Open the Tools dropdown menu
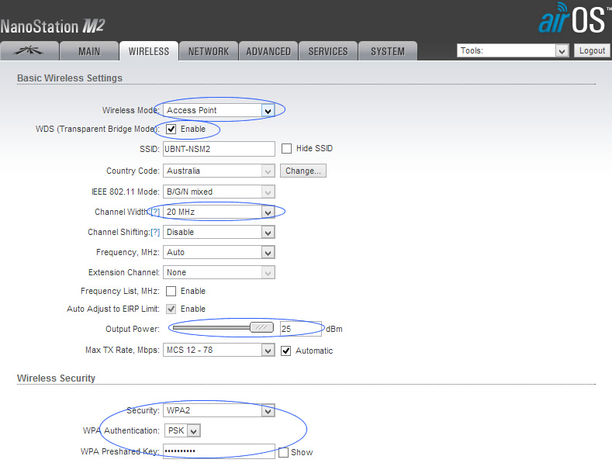The width and height of the screenshot is (612, 463). [513, 50]
